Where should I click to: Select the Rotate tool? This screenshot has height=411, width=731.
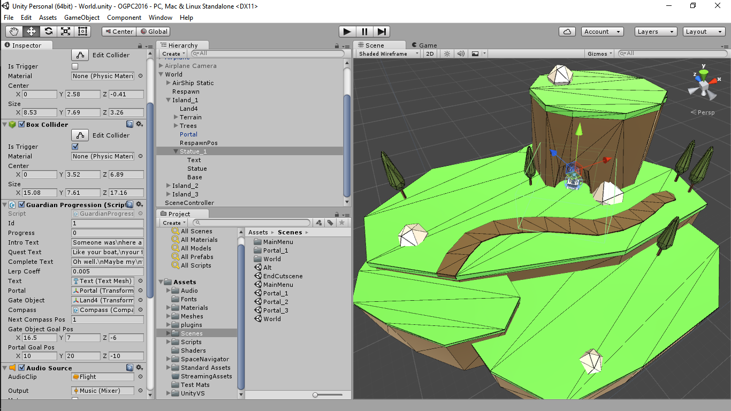[x=48, y=31]
